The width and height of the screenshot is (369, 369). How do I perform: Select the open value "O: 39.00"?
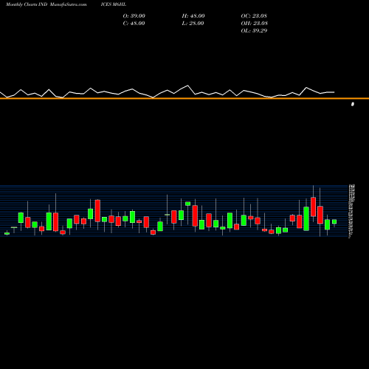click(x=134, y=16)
